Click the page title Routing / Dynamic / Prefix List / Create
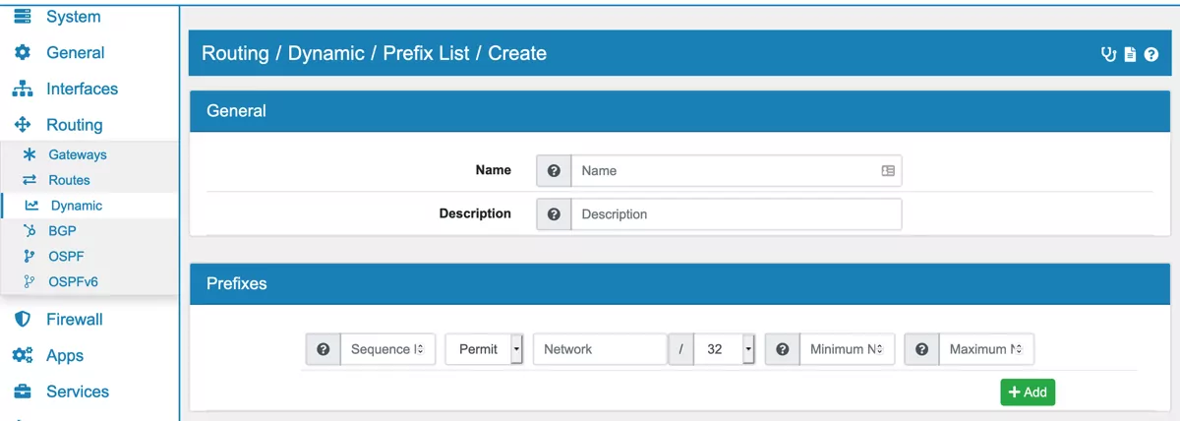 [x=375, y=53]
